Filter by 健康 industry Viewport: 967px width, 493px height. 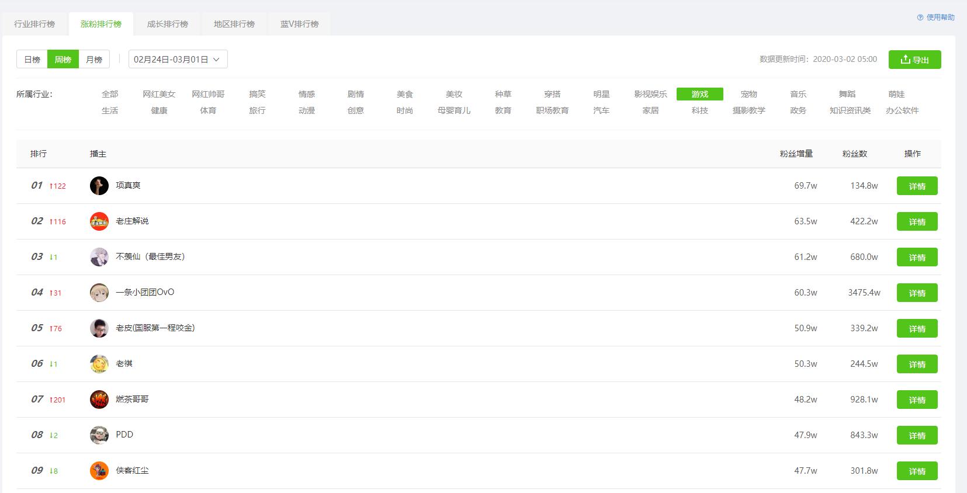pos(159,110)
